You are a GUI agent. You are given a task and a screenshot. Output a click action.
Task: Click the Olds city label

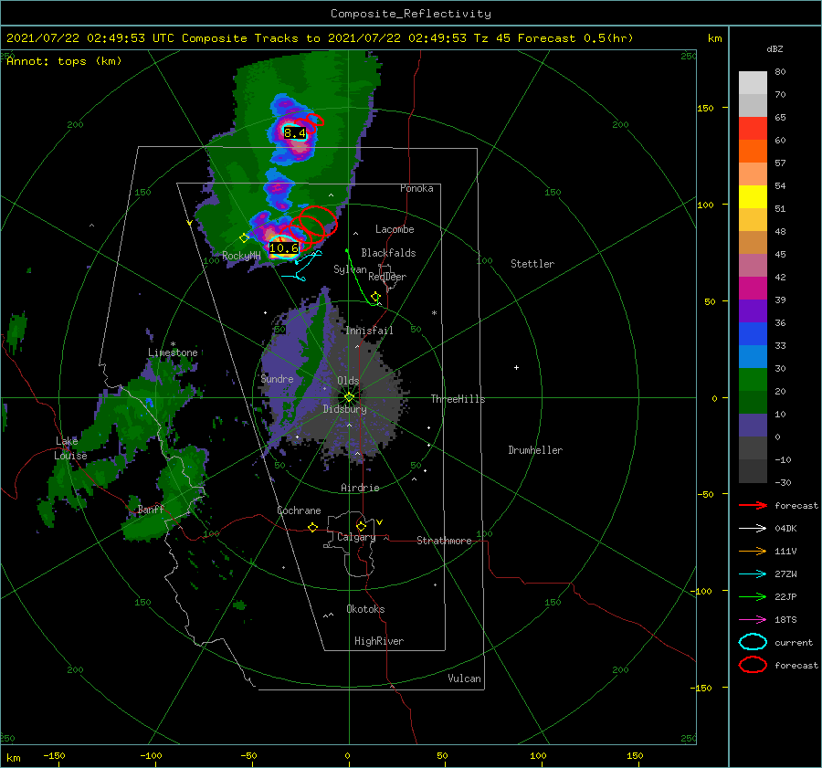pyautogui.click(x=348, y=381)
